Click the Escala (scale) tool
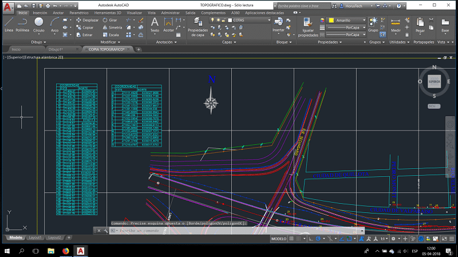Viewport: 458px width, 257px height. [110, 35]
